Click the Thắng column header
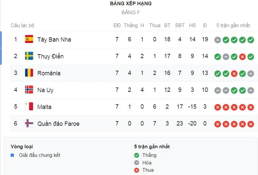This screenshot has height=175, width=258. click(x=130, y=25)
